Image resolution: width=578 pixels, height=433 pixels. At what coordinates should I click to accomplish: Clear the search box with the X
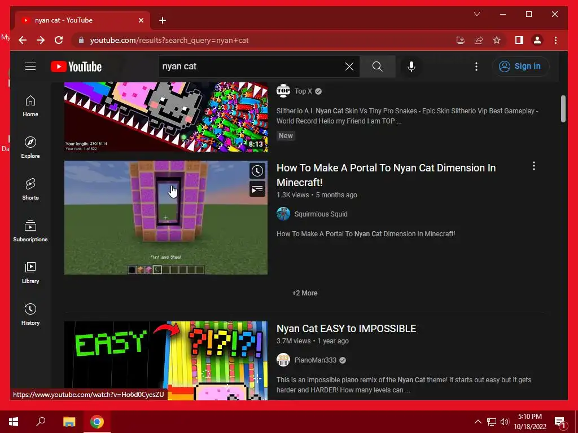[349, 67]
